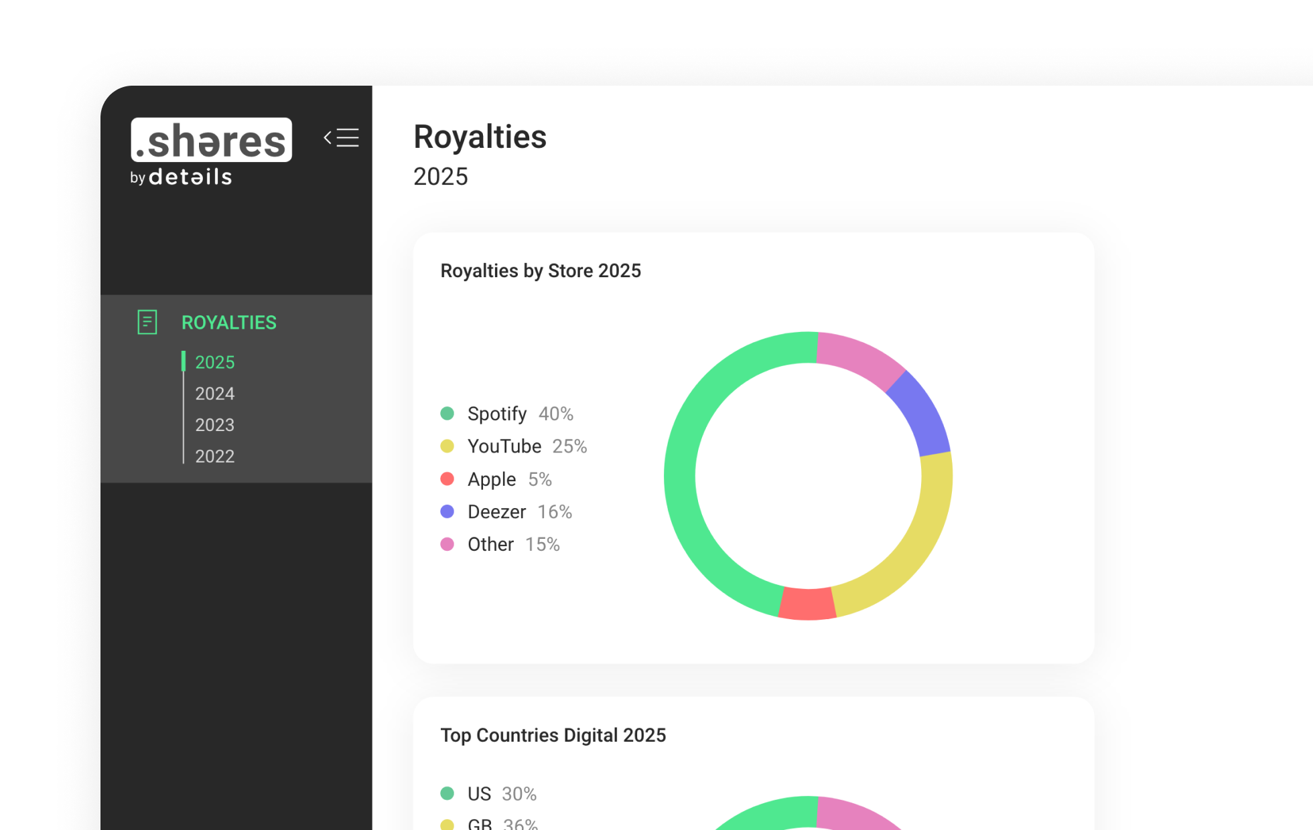The width and height of the screenshot is (1313, 830).
Task: Click the pink Other legend dot
Action: (x=447, y=544)
